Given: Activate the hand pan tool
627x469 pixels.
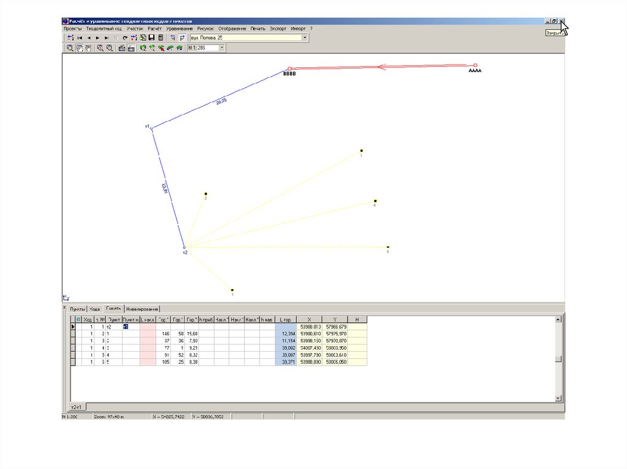Looking at the screenshot, I should pos(80,48).
